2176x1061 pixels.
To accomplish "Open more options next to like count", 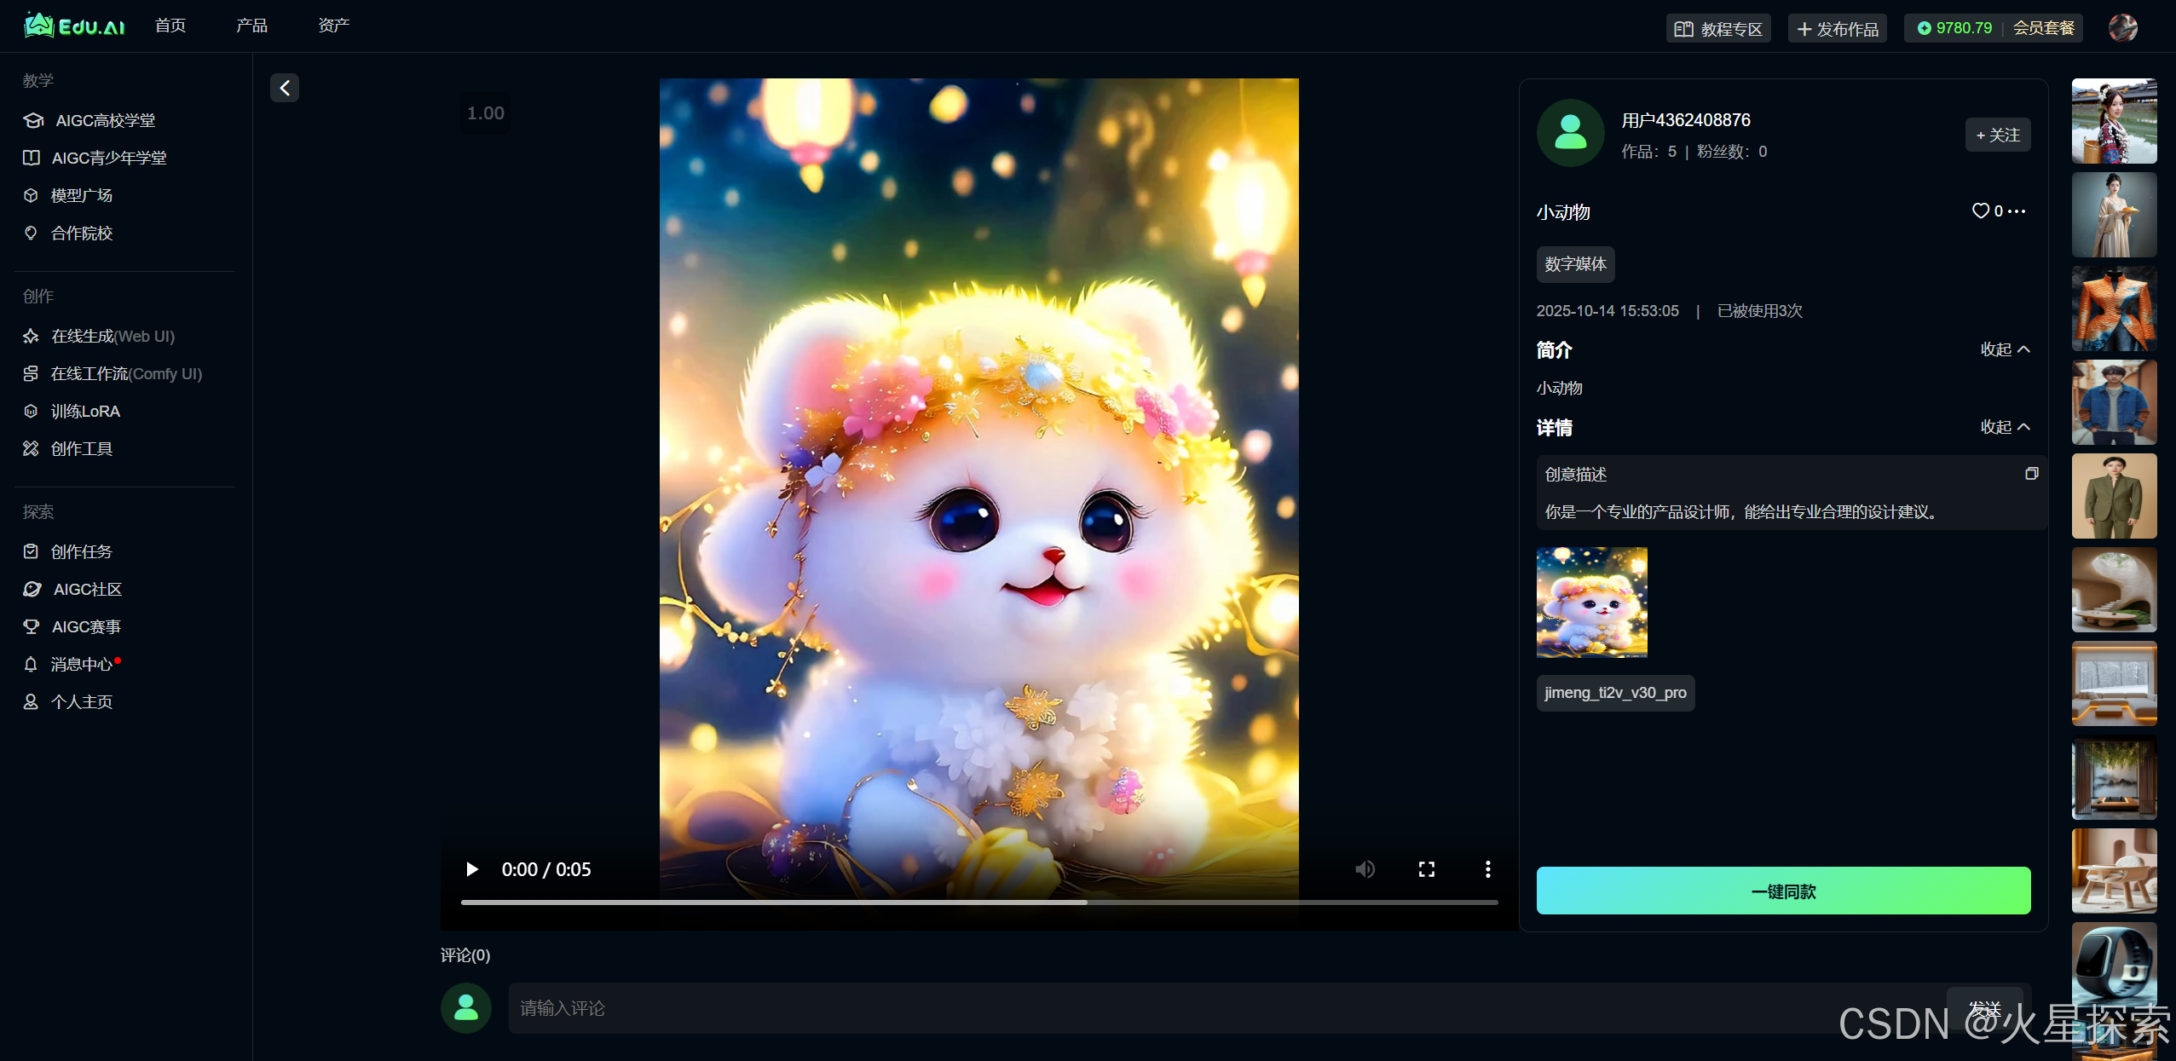I will (x=2017, y=211).
